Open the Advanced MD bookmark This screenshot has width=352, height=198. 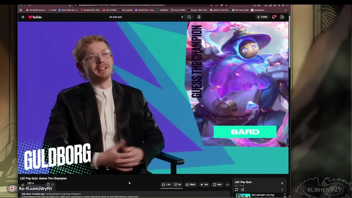point(90,10)
